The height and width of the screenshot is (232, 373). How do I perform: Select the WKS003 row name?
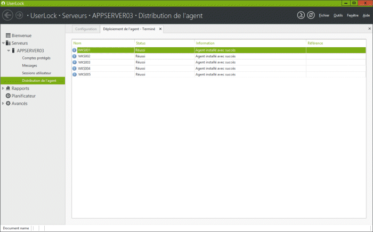(84, 62)
